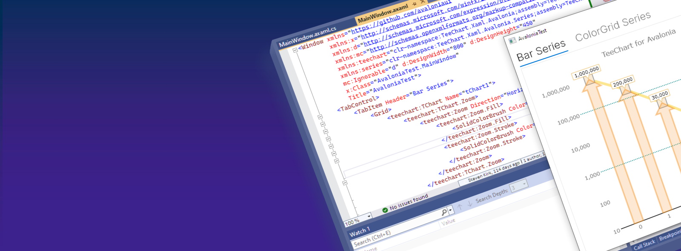The image size is (681, 251).
Task: Click the 100 axis label
Action: coord(605,204)
